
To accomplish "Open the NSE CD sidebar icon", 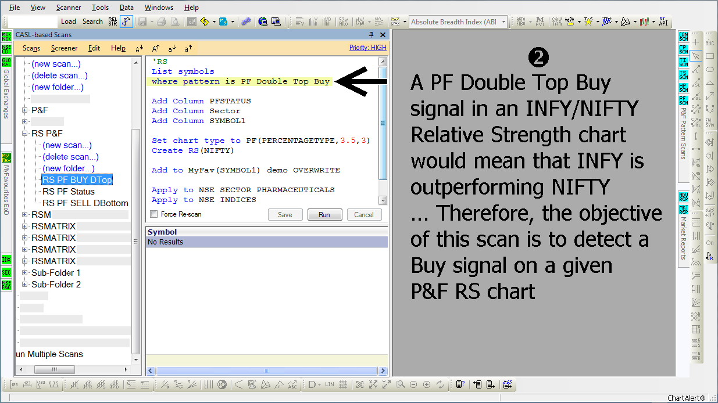I will (x=6, y=49).
